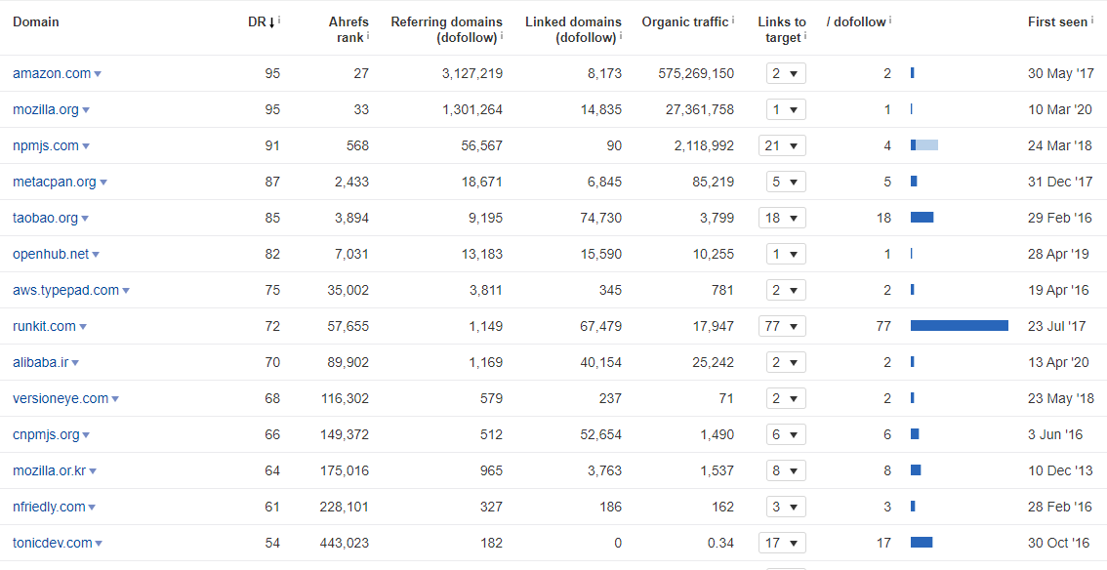Sort by First seen column header
Image resolution: width=1107 pixels, height=570 pixels.
click(x=1057, y=21)
